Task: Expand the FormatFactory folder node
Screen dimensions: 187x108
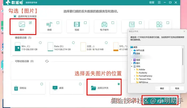Action: coord(134,76)
